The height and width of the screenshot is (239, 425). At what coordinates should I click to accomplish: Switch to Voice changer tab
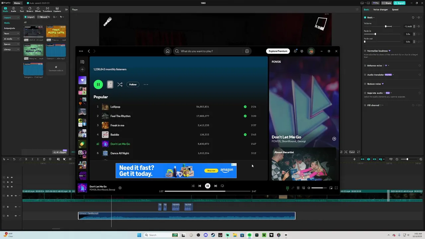(381, 10)
